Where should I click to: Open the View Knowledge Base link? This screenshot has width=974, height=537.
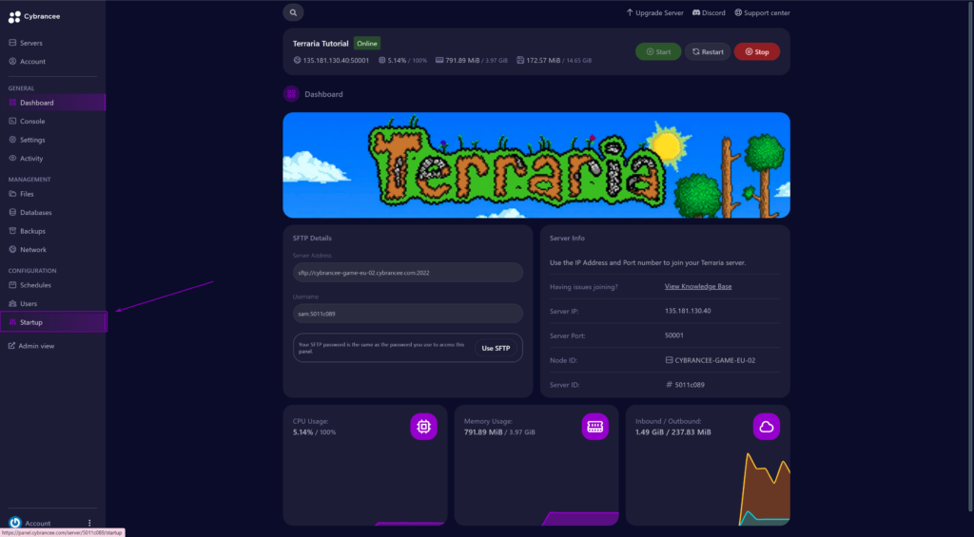tap(698, 286)
